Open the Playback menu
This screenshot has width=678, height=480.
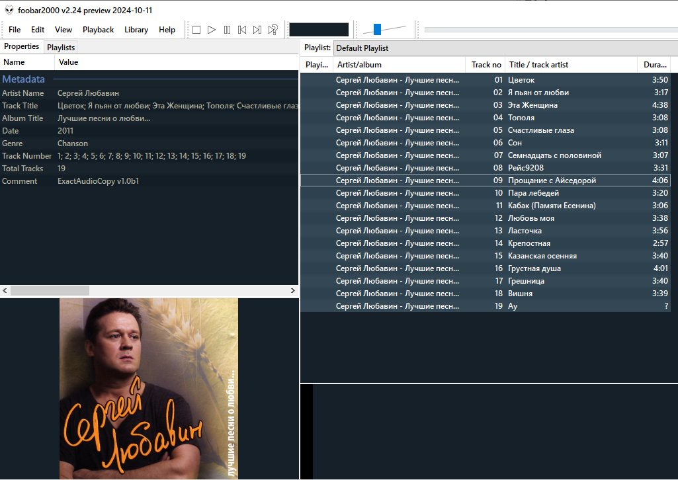click(98, 30)
